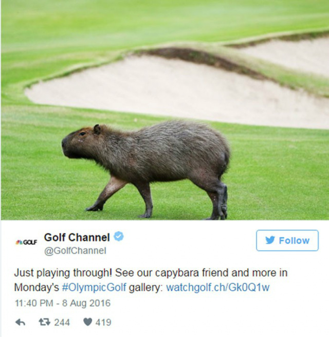Click the 8 Aug 2016 date
Viewport: 329px width, 337px height.
pyautogui.click(x=86, y=303)
